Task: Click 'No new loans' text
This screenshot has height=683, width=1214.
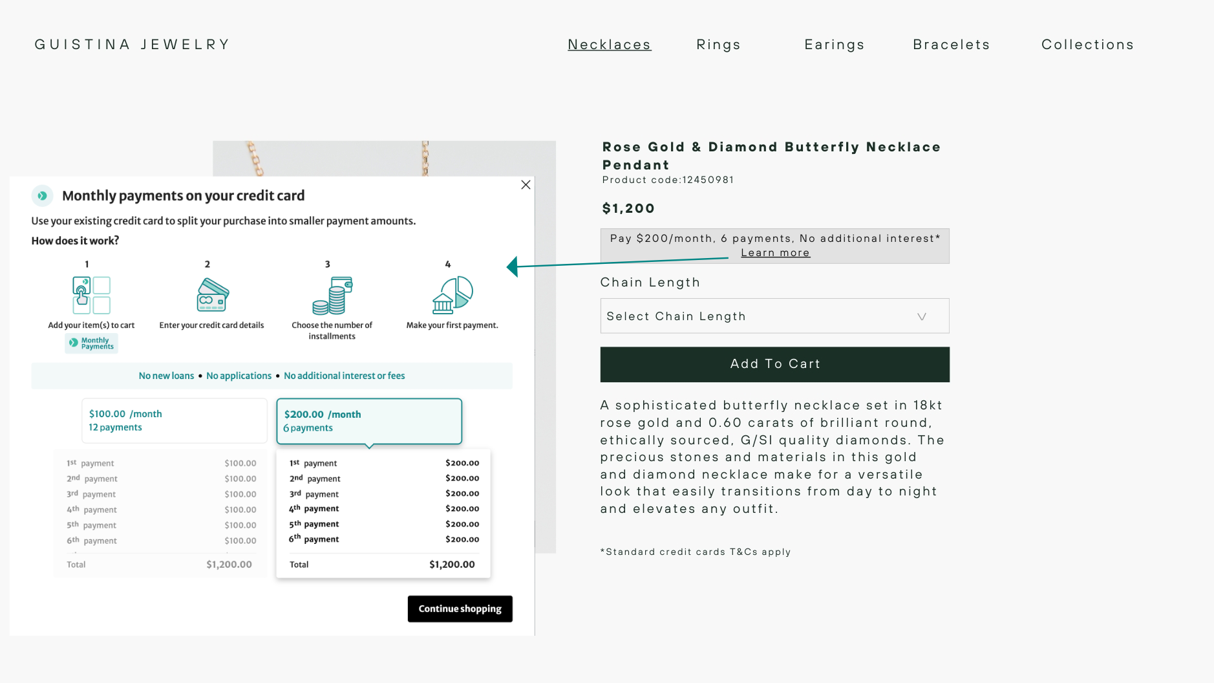Action: coord(166,376)
